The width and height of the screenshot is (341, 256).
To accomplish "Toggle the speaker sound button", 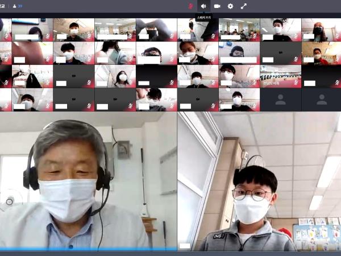I will coord(203,6).
